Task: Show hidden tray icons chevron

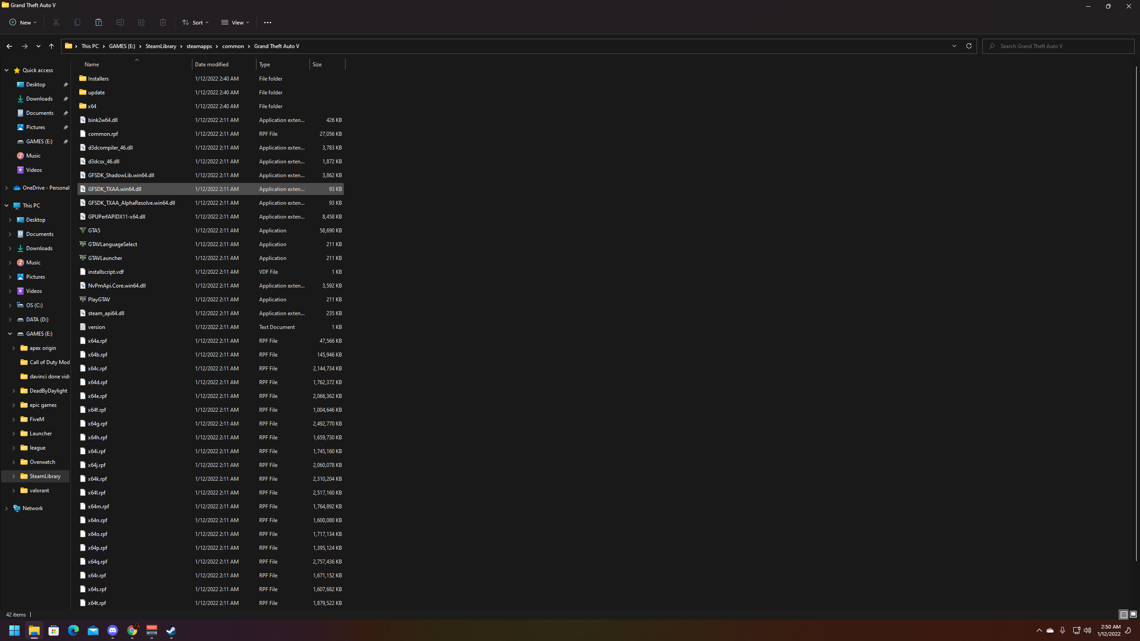Action: 1039,630
